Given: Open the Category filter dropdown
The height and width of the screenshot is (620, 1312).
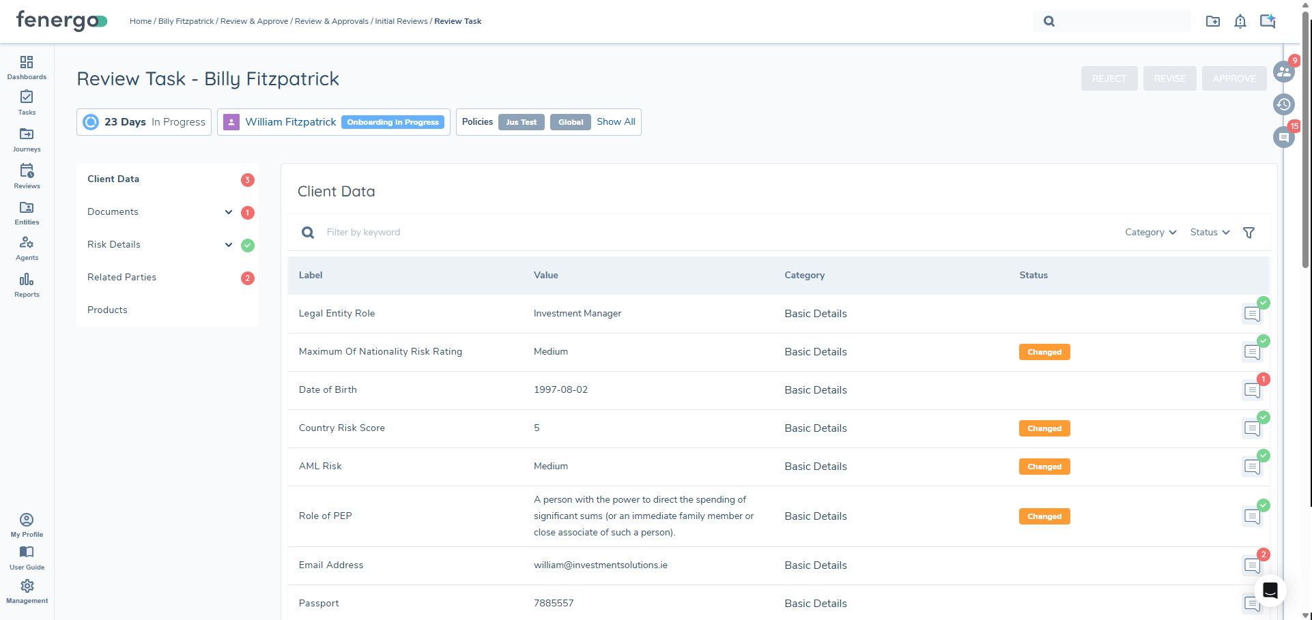Looking at the screenshot, I should pyautogui.click(x=1150, y=233).
